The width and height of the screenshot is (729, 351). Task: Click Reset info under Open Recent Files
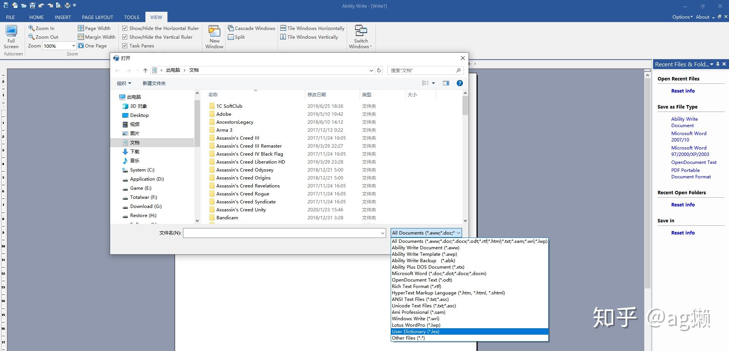click(x=683, y=91)
